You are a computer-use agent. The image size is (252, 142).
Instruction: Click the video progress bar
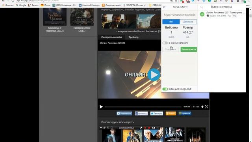click(x=143, y=107)
